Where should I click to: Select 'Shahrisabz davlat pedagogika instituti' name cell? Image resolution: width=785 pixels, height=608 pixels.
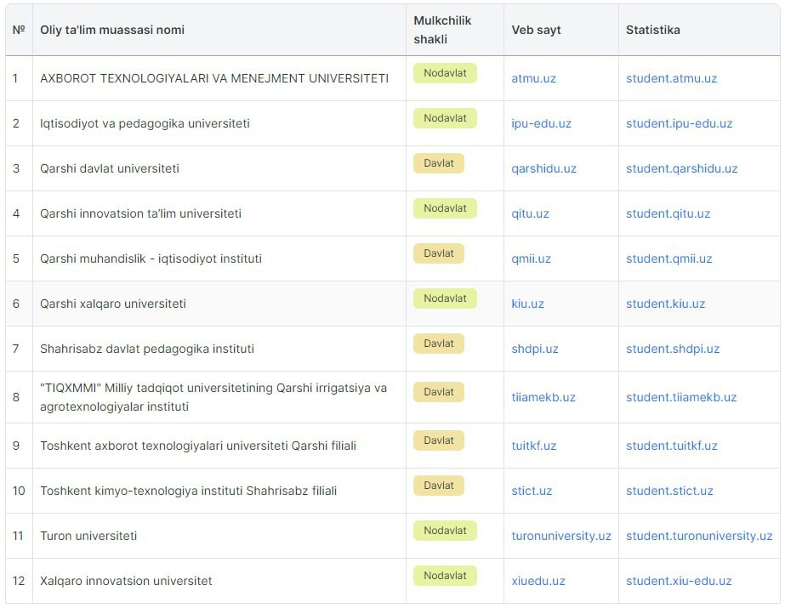[x=219, y=349]
